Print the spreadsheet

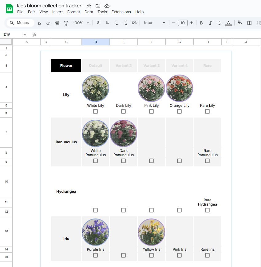(x=57, y=23)
